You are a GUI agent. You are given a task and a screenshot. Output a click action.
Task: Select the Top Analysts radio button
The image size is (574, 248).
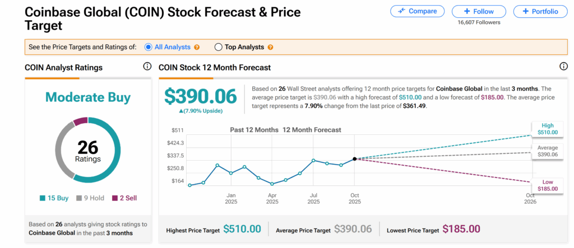point(218,48)
